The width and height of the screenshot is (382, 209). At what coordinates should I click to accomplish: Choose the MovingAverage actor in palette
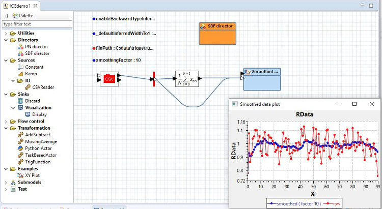click(41, 141)
